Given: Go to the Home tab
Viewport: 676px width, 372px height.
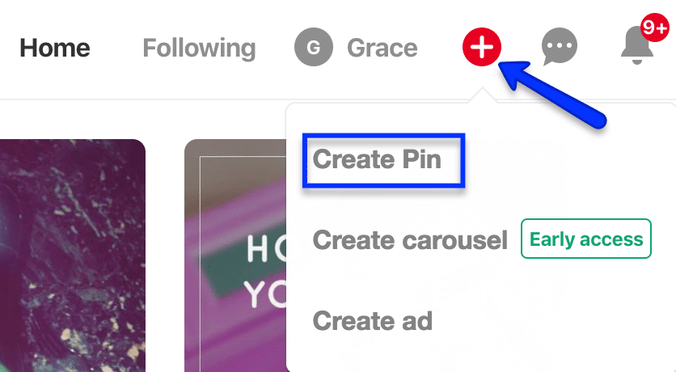Looking at the screenshot, I should pos(55,48).
